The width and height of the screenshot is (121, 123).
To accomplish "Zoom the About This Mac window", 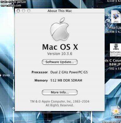I will [x=29, y=11].
